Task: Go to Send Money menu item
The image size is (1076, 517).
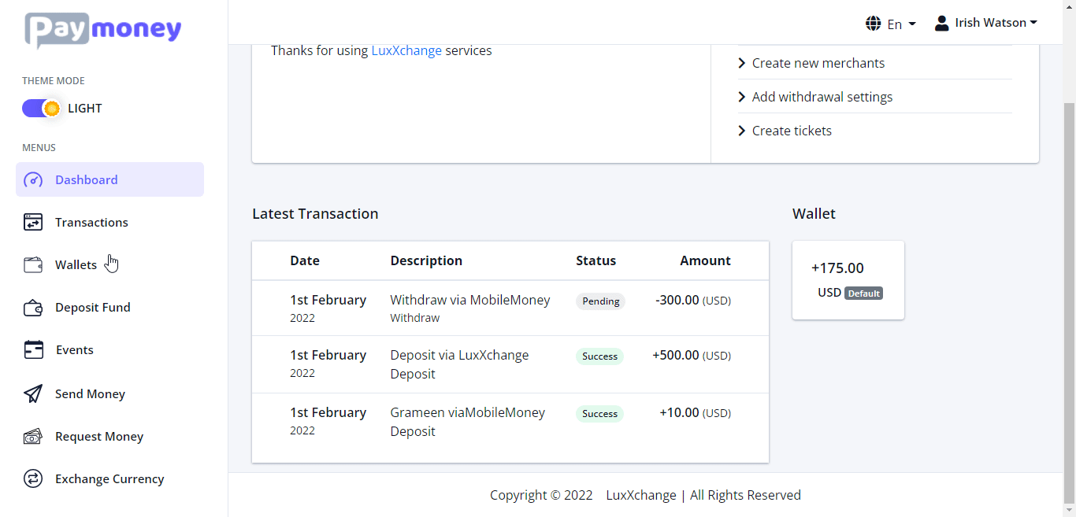Action: (x=90, y=394)
